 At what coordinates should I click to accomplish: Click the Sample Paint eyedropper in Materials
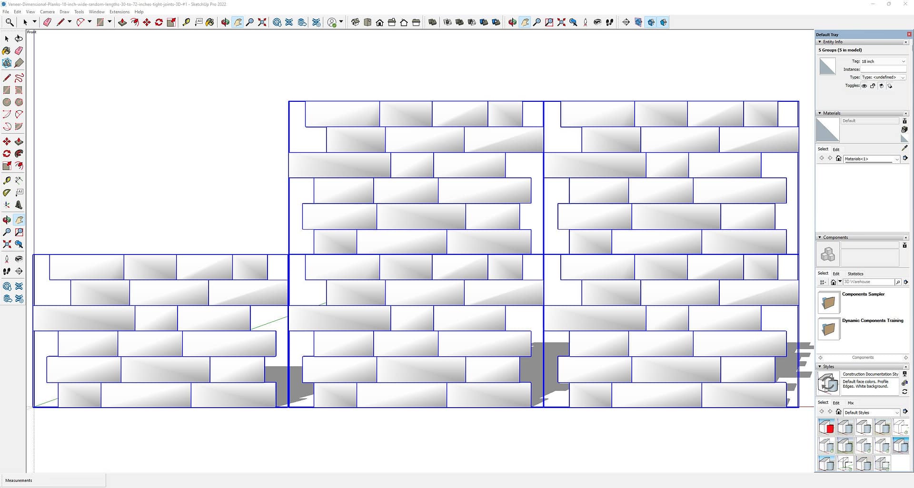coord(904,148)
